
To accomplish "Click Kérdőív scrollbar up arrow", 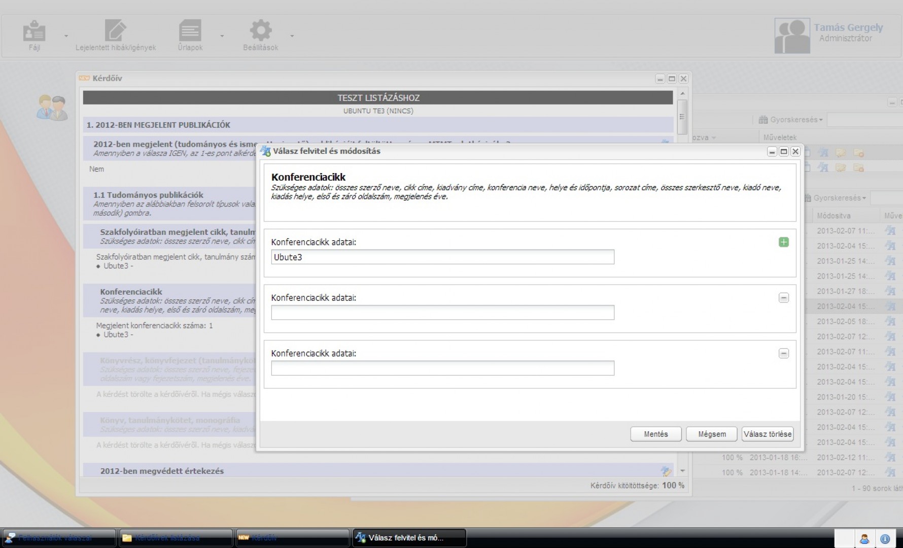I will tap(682, 94).
